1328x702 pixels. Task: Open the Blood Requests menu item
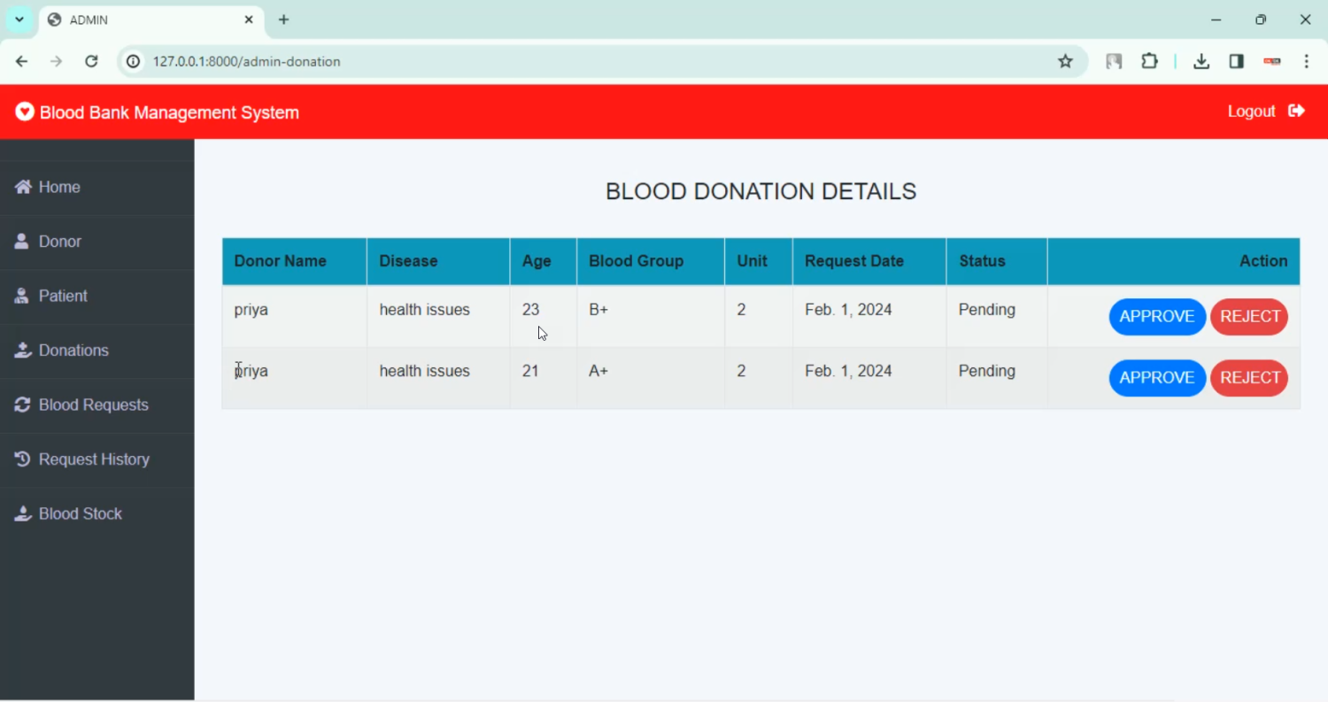point(93,405)
